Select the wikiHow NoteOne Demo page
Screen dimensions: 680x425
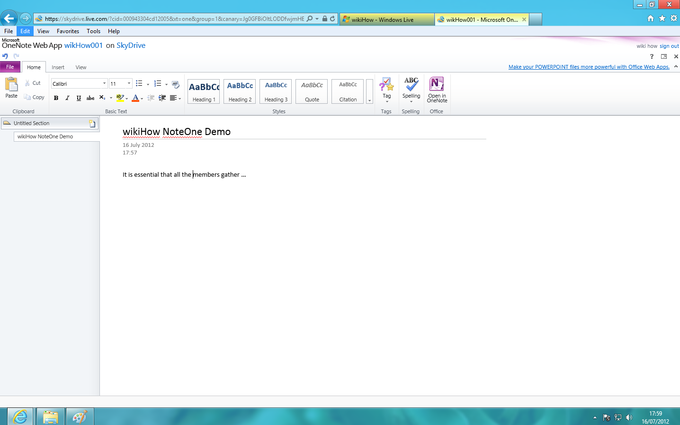(x=57, y=136)
